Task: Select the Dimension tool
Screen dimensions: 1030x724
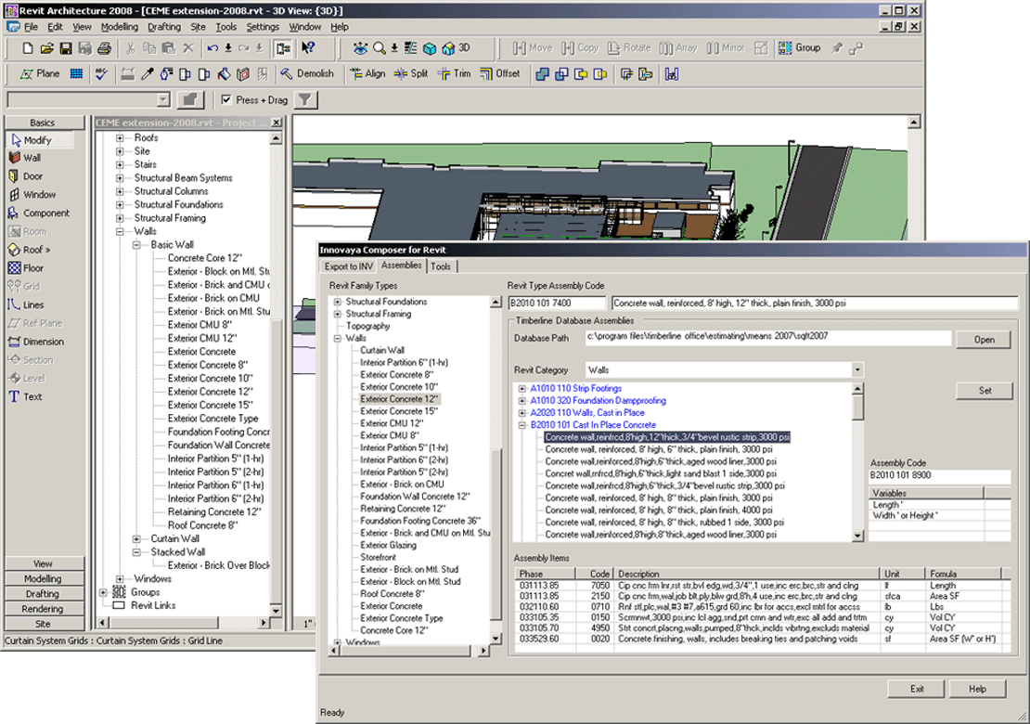Action: coord(36,342)
